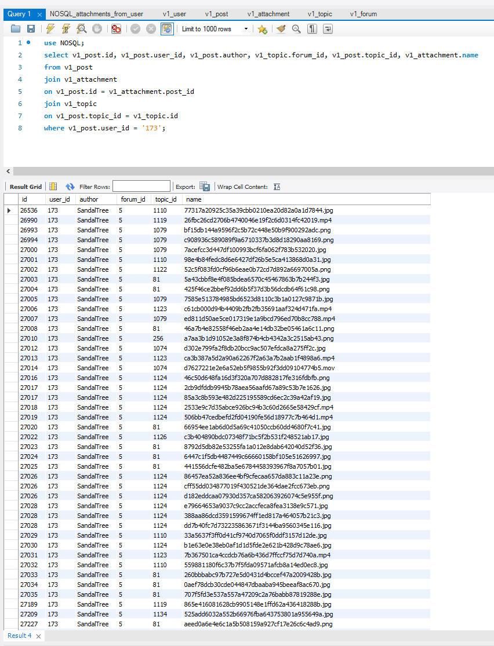This screenshot has height=646, width=494.
Task: Click into the Filter Rows field
Action: click(x=141, y=187)
